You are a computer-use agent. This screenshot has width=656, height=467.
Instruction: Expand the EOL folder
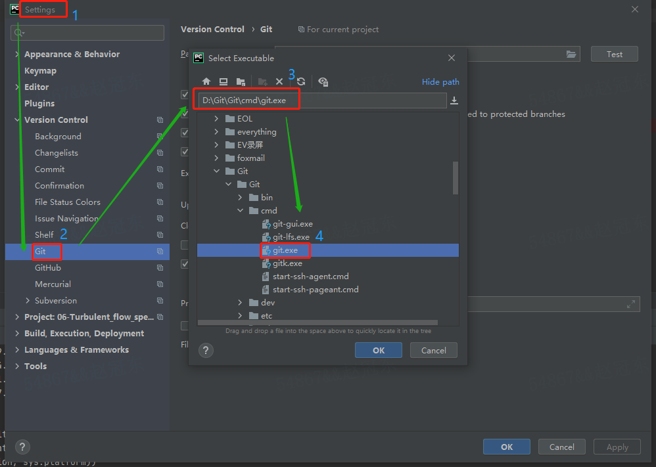216,119
